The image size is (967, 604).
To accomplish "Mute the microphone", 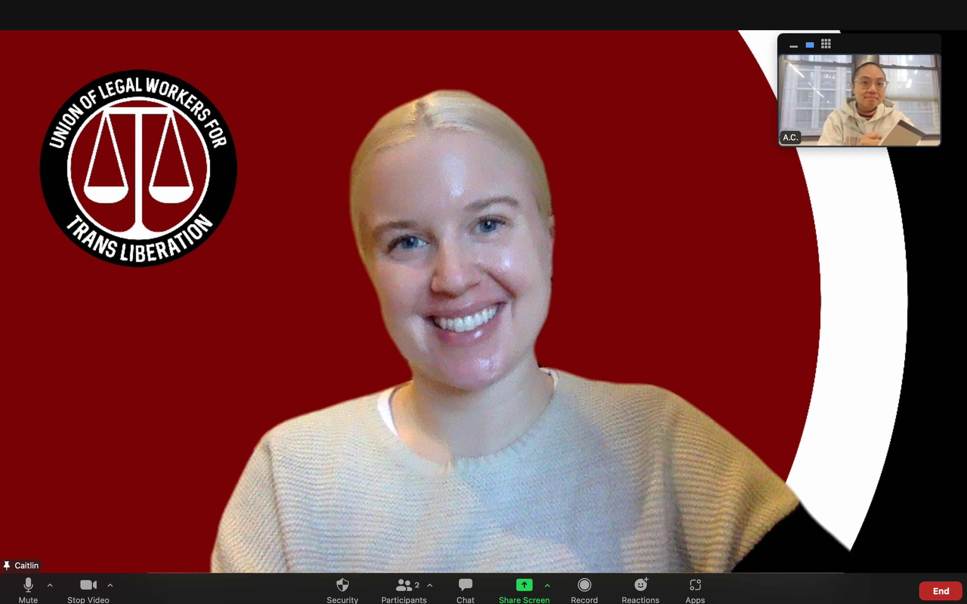I will (28, 590).
